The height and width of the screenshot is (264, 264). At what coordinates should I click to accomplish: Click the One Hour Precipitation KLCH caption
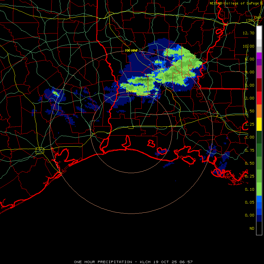click(133, 262)
